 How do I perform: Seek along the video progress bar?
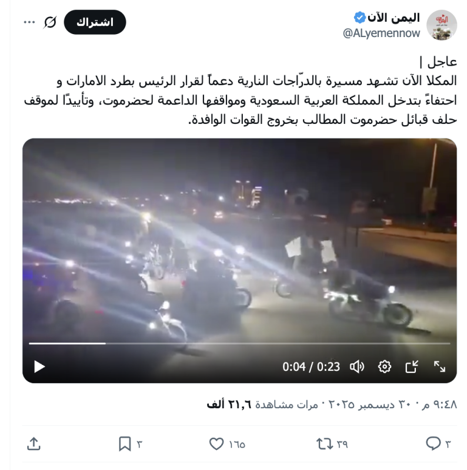point(239,344)
